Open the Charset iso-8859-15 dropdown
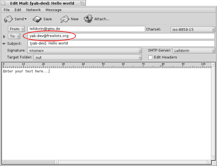Image resolution: width=217 pixels, height=166 pixels. (x=192, y=29)
